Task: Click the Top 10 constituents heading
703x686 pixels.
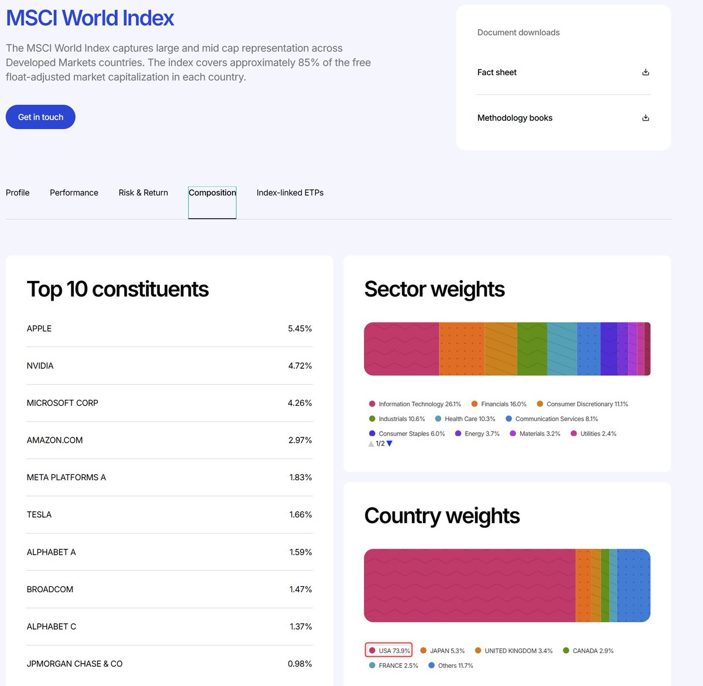Action: [118, 289]
